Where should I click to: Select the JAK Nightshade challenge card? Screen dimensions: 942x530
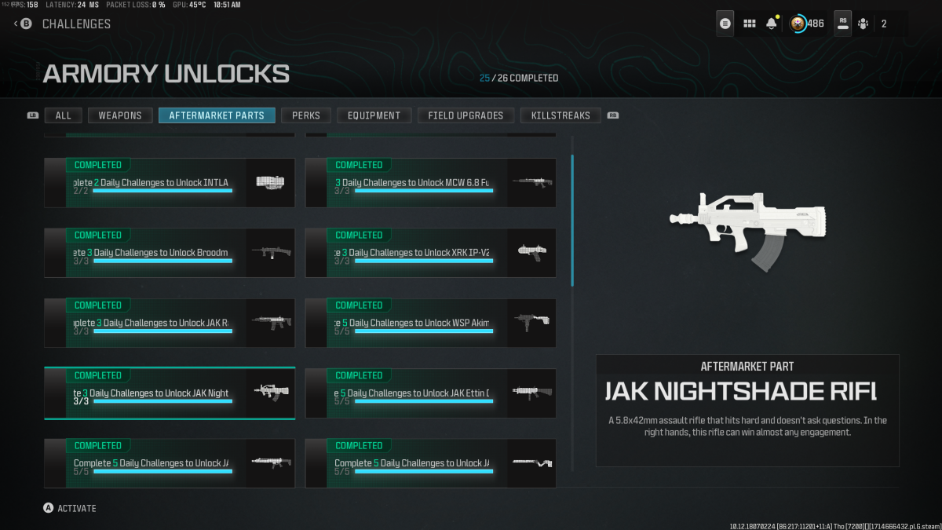coord(170,393)
